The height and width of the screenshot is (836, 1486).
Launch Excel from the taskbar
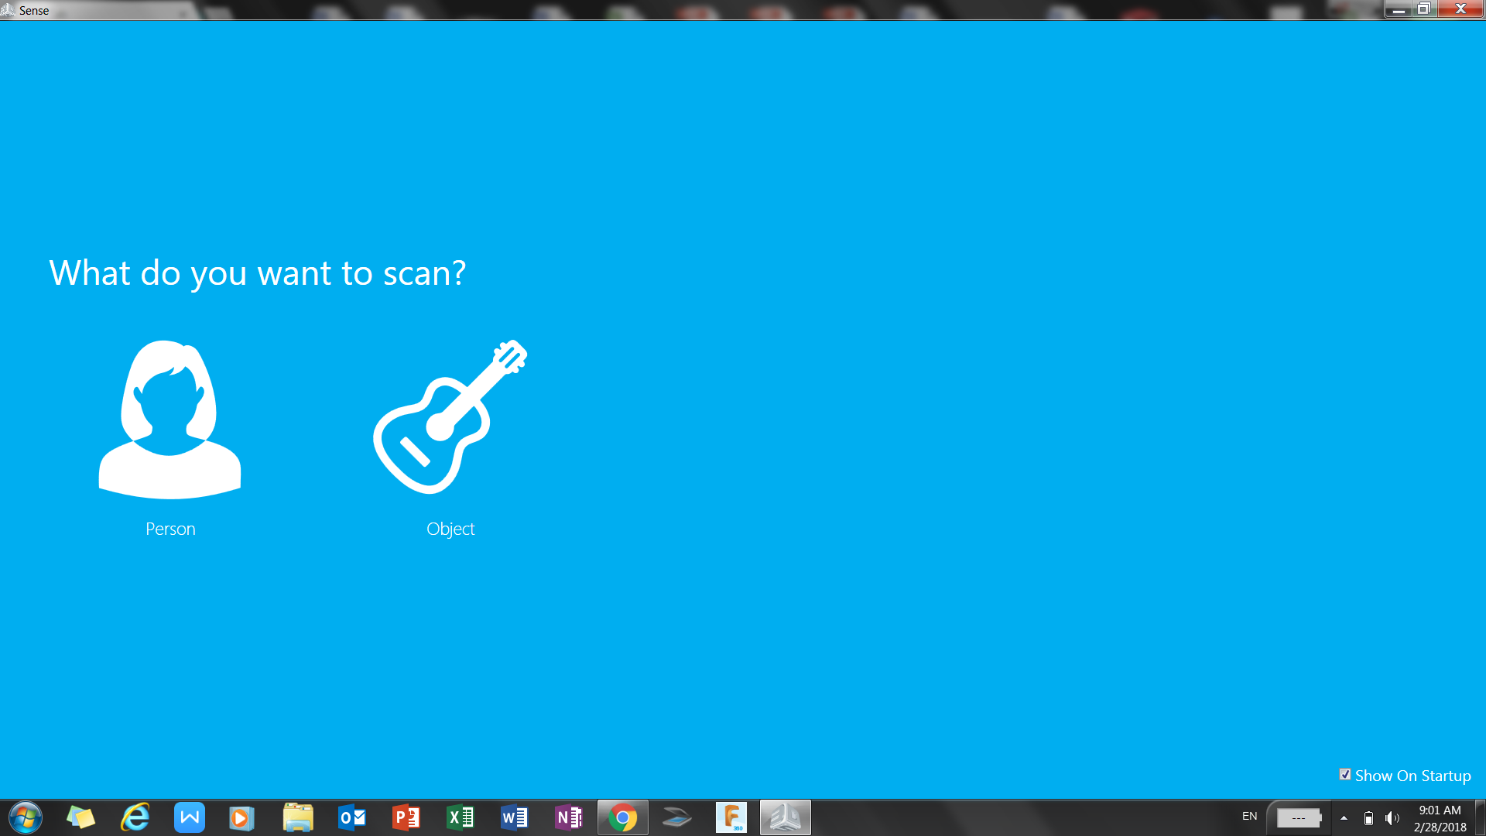[461, 817]
